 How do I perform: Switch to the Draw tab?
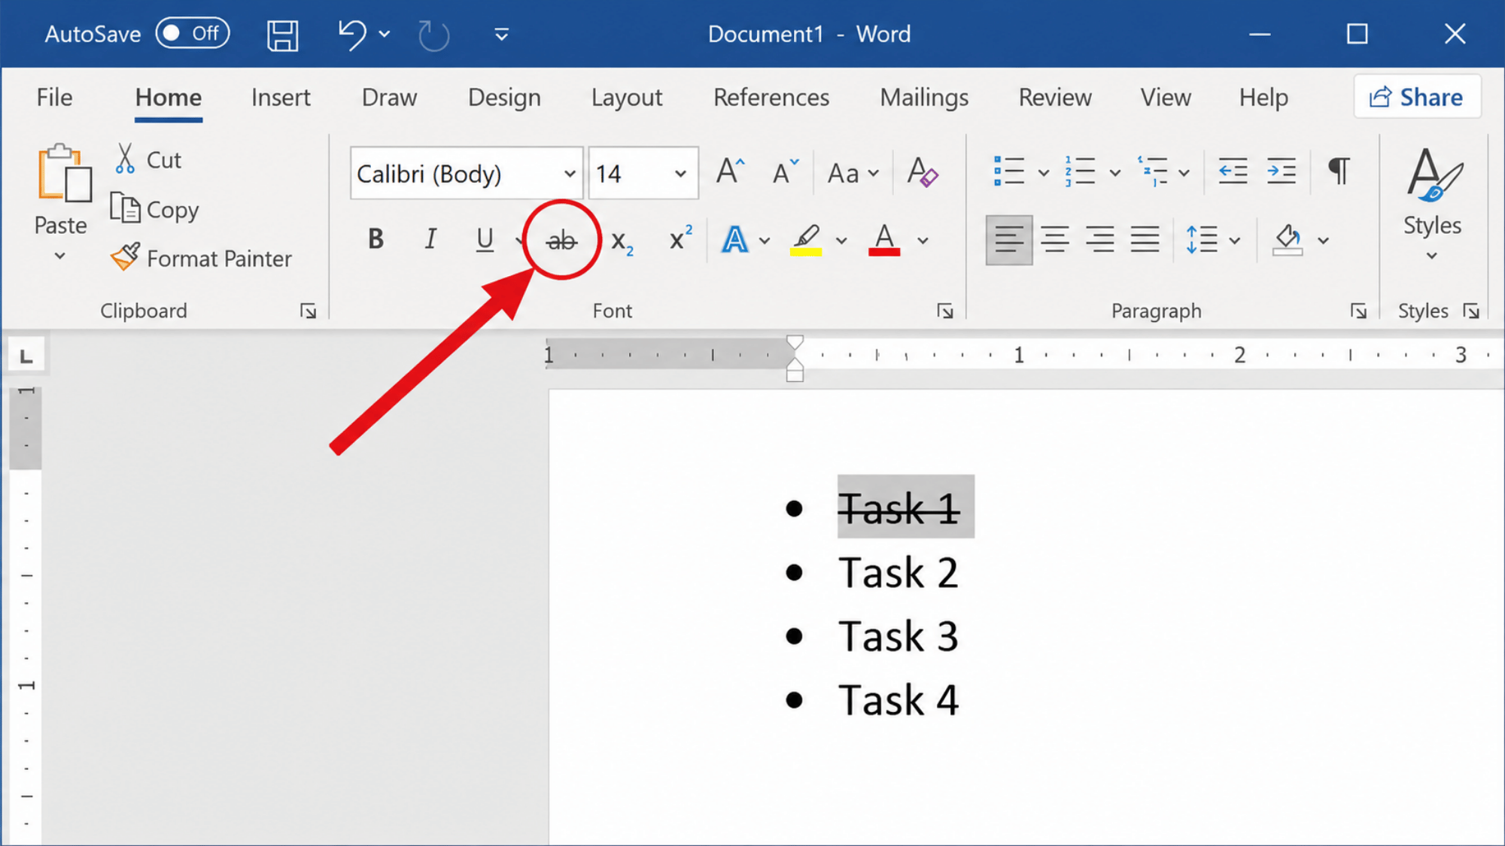389,97
